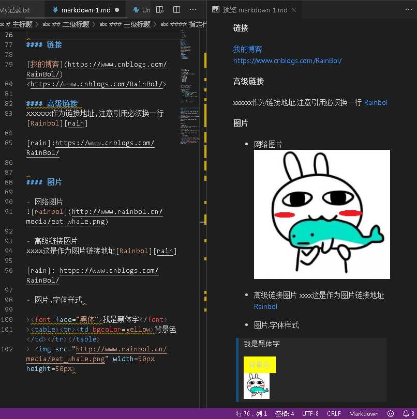The image size is (417, 419).
Task: Click <https://www.cnblogs.com/RainBol/> on line 80
Action: point(96,84)
